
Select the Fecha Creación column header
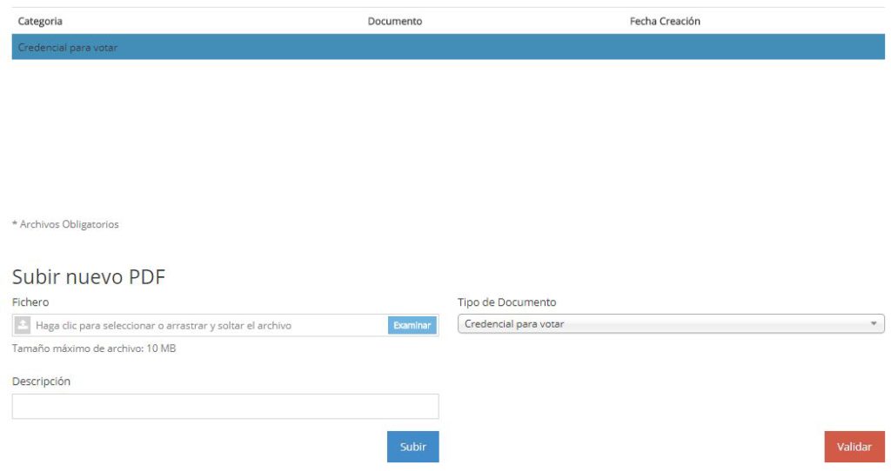pyautogui.click(x=665, y=21)
